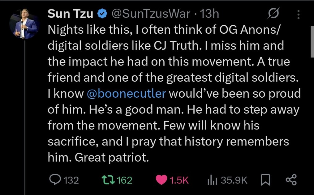
Task: Toggle the pink like heart
Action: (x=161, y=180)
